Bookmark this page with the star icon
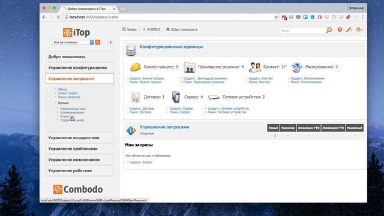 coord(276,17)
